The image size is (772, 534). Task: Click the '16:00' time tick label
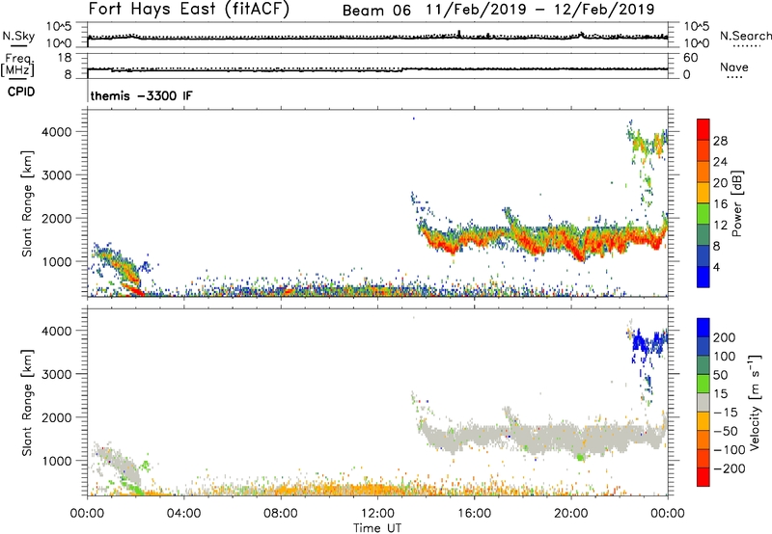pos(474,514)
